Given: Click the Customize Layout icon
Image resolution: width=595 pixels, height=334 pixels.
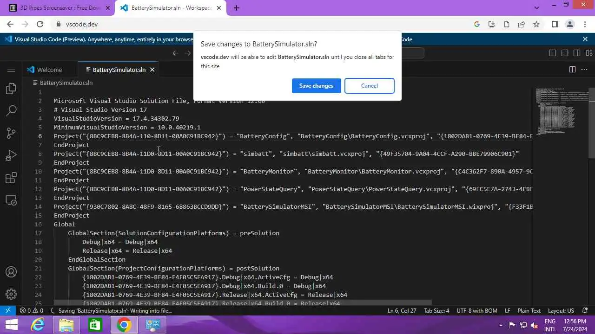Looking at the screenshot, I should point(589,53).
